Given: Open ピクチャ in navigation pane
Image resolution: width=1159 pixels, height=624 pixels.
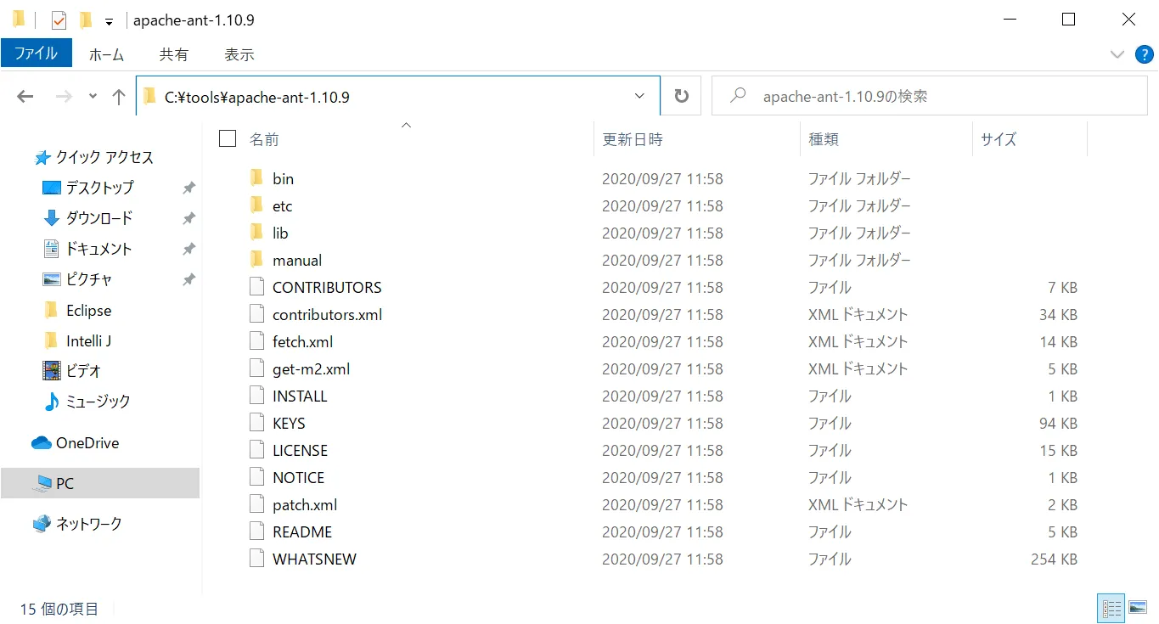Looking at the screenshot, I should [77, 279].
